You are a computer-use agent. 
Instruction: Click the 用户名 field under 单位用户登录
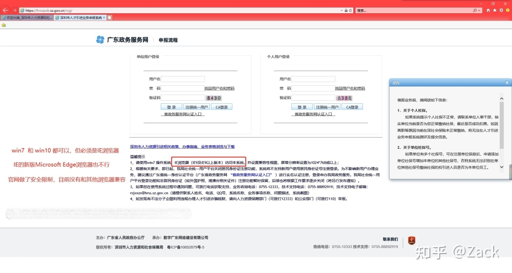pos(183,79)
